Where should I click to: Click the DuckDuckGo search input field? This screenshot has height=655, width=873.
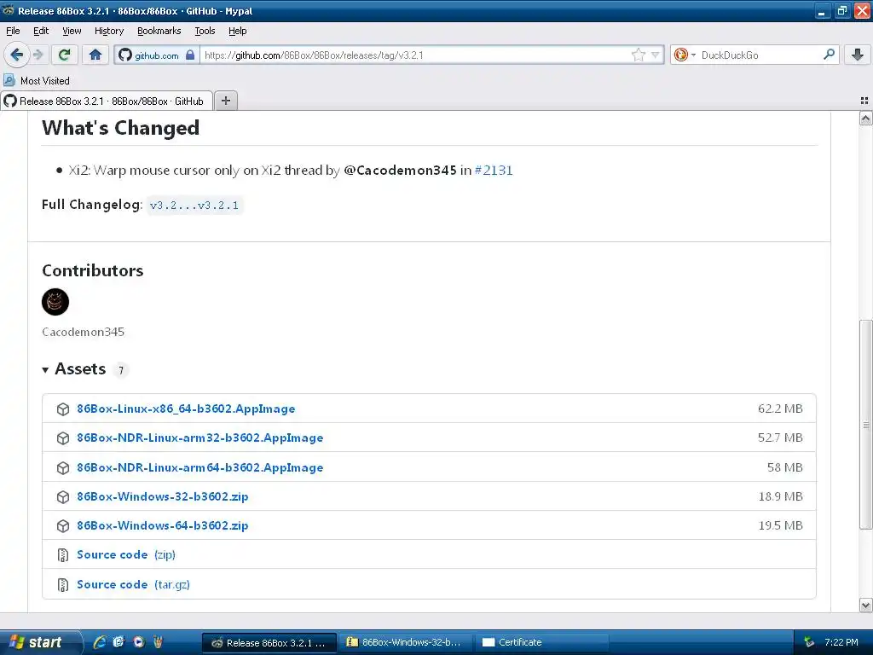pos(760,55)
